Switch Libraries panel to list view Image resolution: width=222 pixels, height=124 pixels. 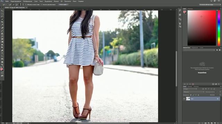pos(220,50)
